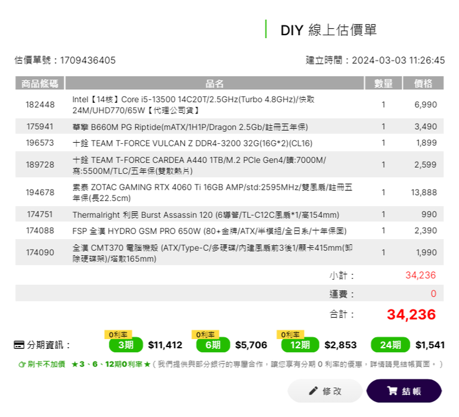
Task: Click the 小計 subtotal value 34,236
Action: pos(421,275)
